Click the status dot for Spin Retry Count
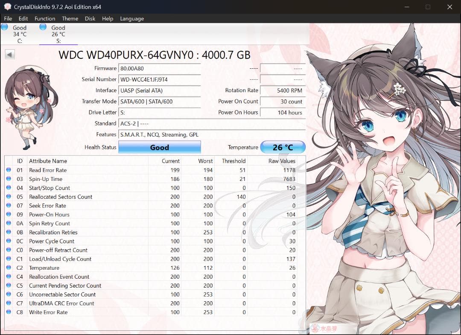This screenshot has height=335, width=461. [x=9, y=223]
